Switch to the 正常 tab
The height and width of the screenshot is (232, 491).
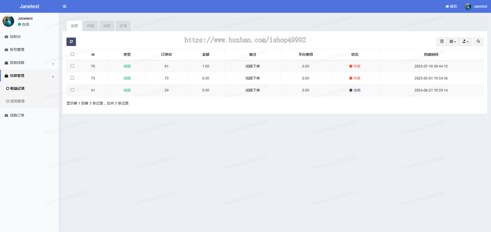coord(123,26)
